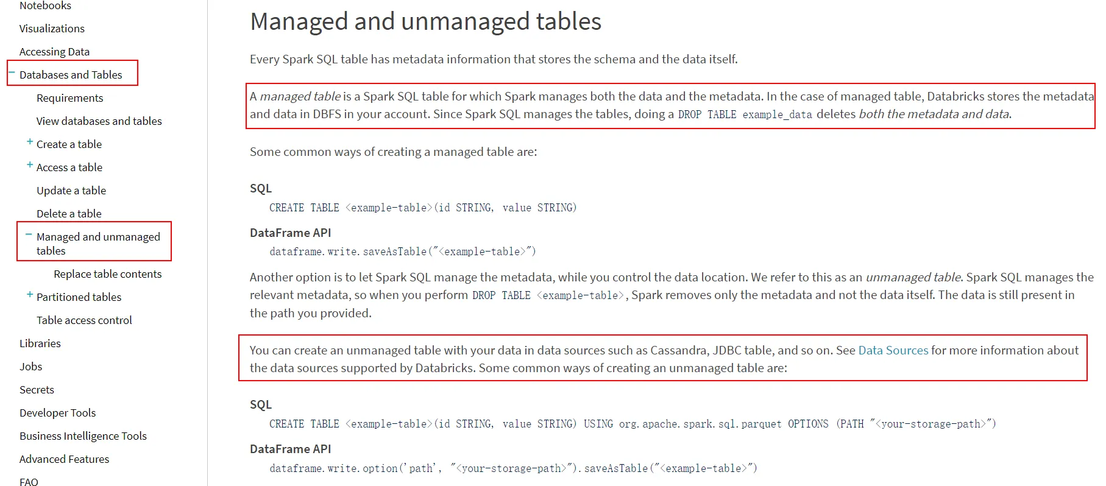1106x486 pixels.
Task: Select Requirements in the sidebar
Action: (69, 98)
